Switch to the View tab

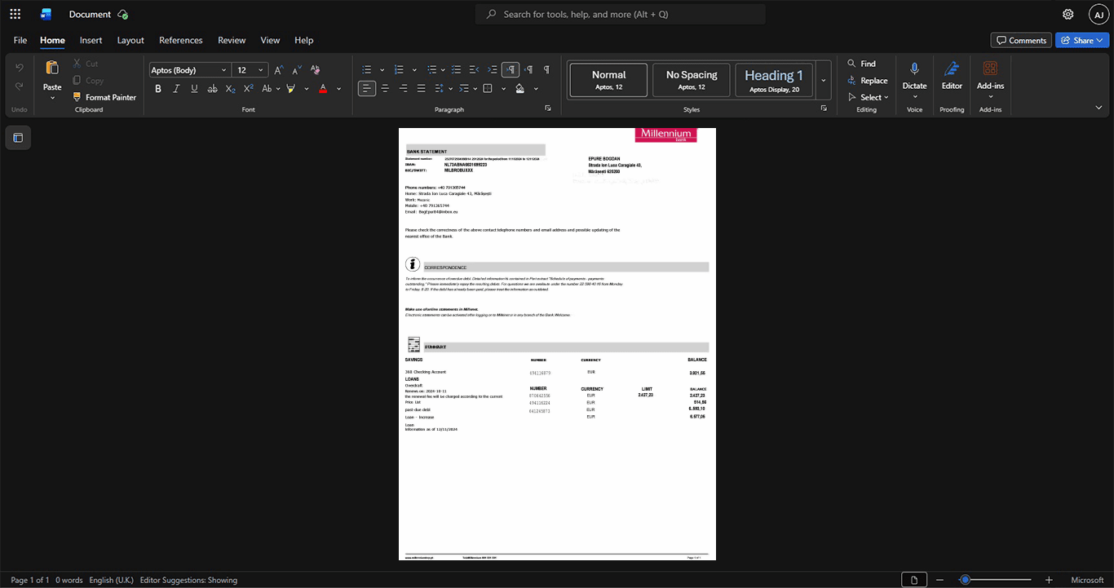[270, 40]
